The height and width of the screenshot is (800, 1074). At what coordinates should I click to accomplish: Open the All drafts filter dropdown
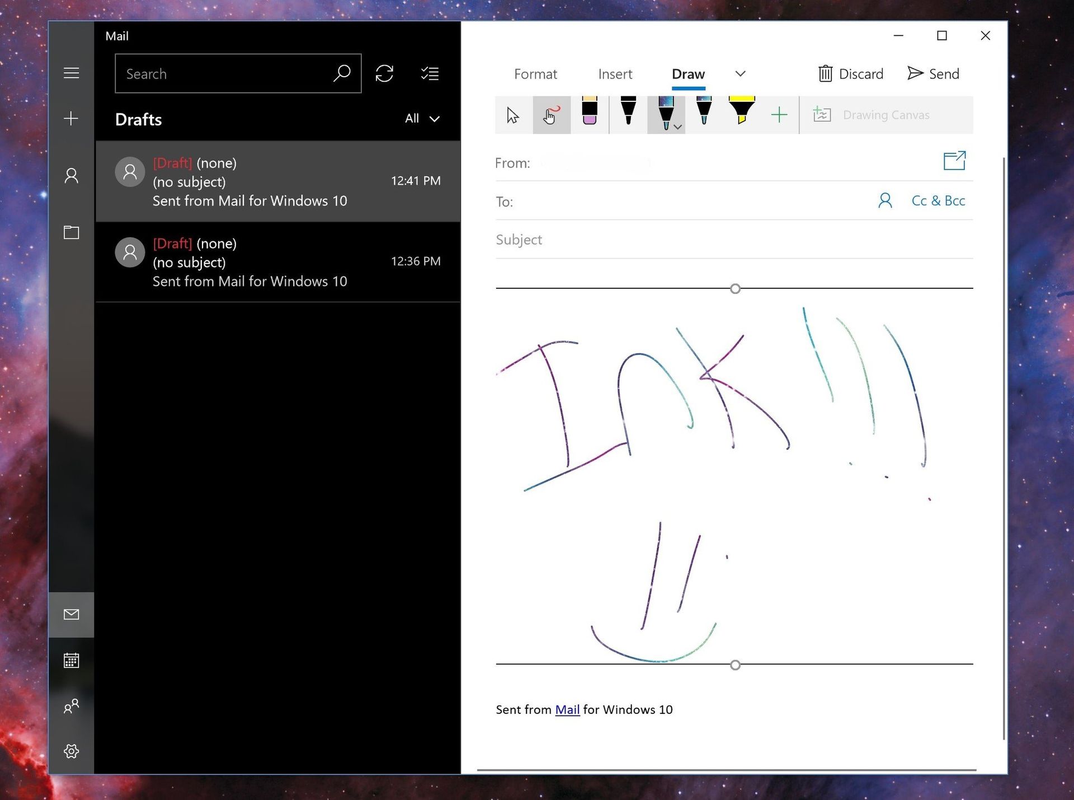coord(422,119)
